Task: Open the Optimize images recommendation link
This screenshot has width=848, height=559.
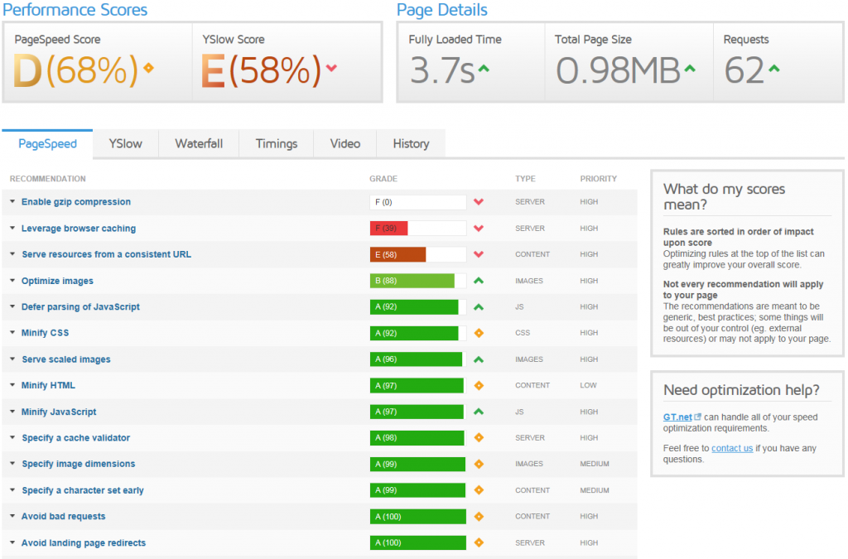Action: tap(57, 281)
